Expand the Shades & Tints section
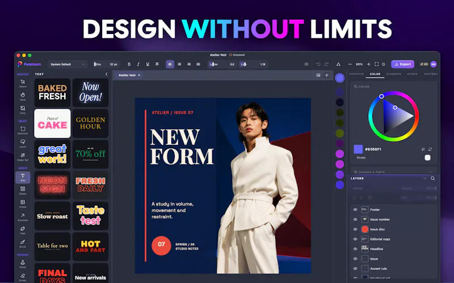454x283 pixels. (431, 172)
